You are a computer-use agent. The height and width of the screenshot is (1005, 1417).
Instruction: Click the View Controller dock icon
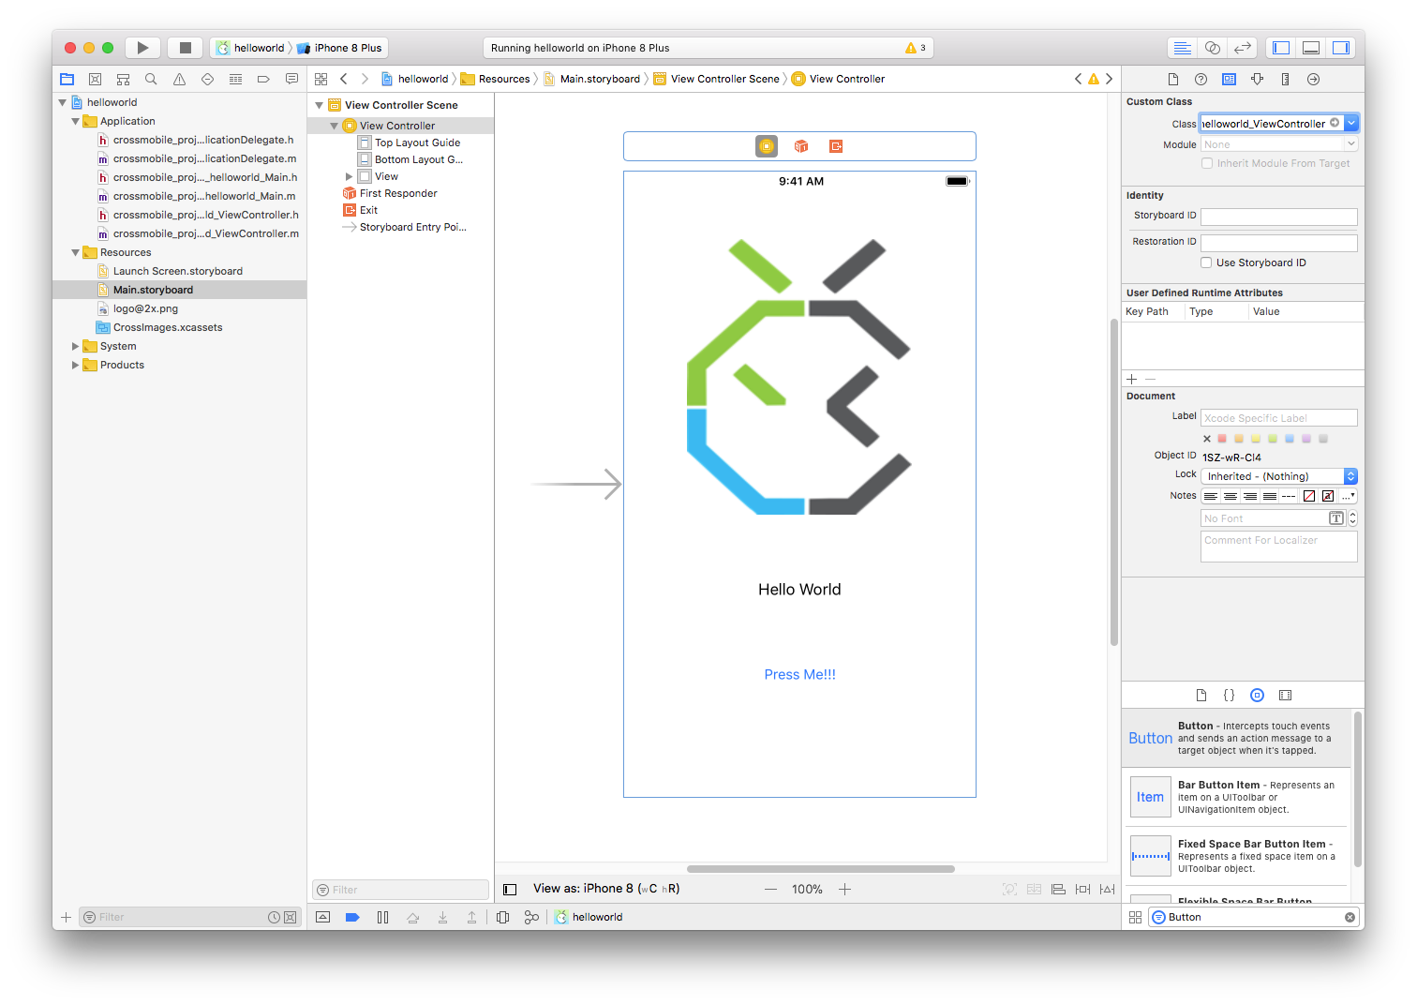[767, 146]
